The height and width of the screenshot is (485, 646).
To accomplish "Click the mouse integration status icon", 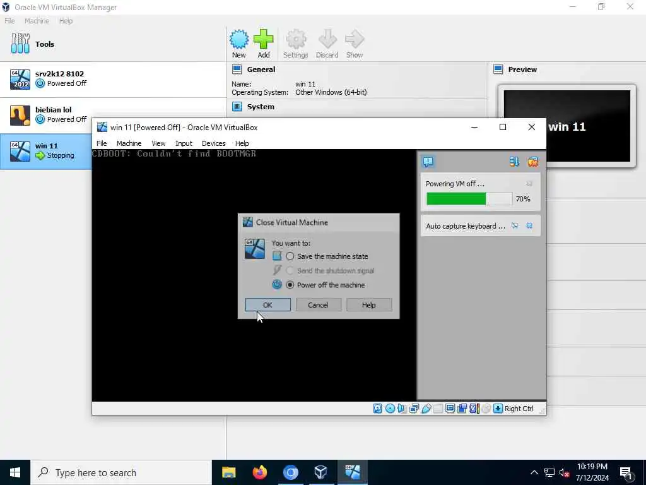I will tap(486, 409).
